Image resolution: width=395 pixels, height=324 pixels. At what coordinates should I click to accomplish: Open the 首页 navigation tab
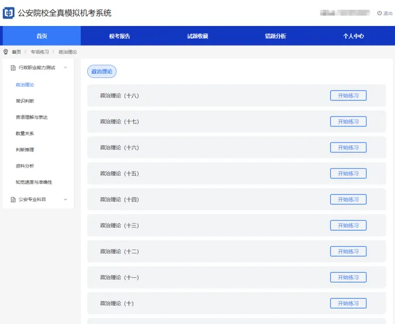pyautogui.click(x=42, y=36)
